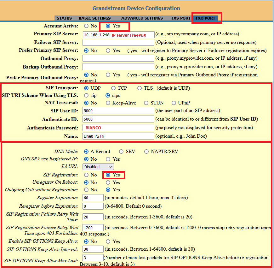The image size is (274, 268).
Task: Open the Tel URI dropdown
Action: (x=98, y=167)
